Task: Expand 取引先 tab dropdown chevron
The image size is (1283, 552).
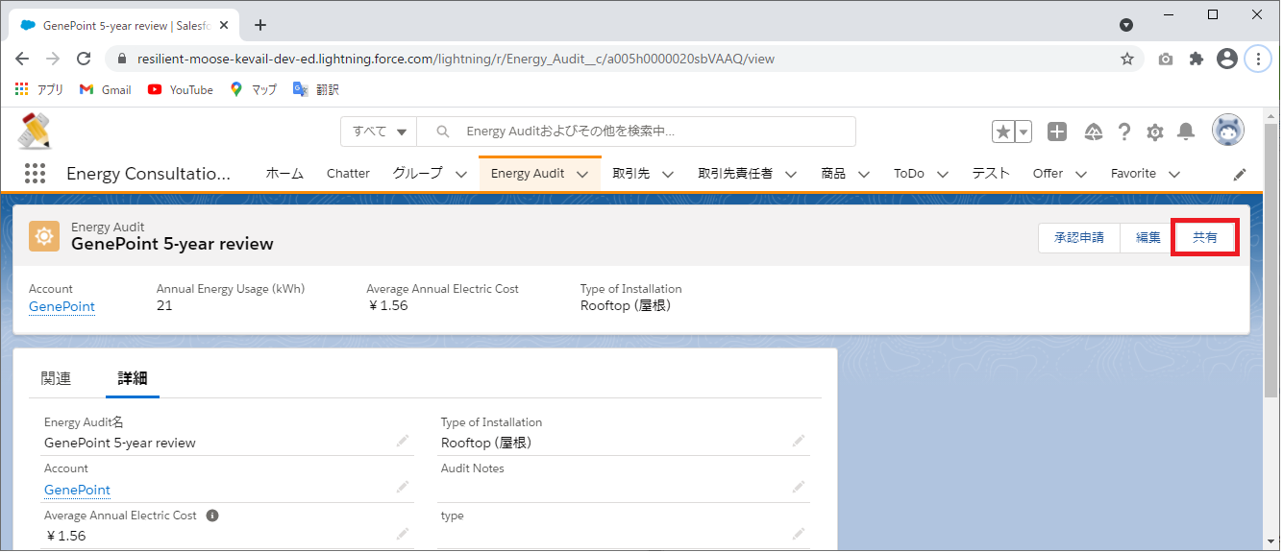Action: pyautogui.click(x=668, y=175)
